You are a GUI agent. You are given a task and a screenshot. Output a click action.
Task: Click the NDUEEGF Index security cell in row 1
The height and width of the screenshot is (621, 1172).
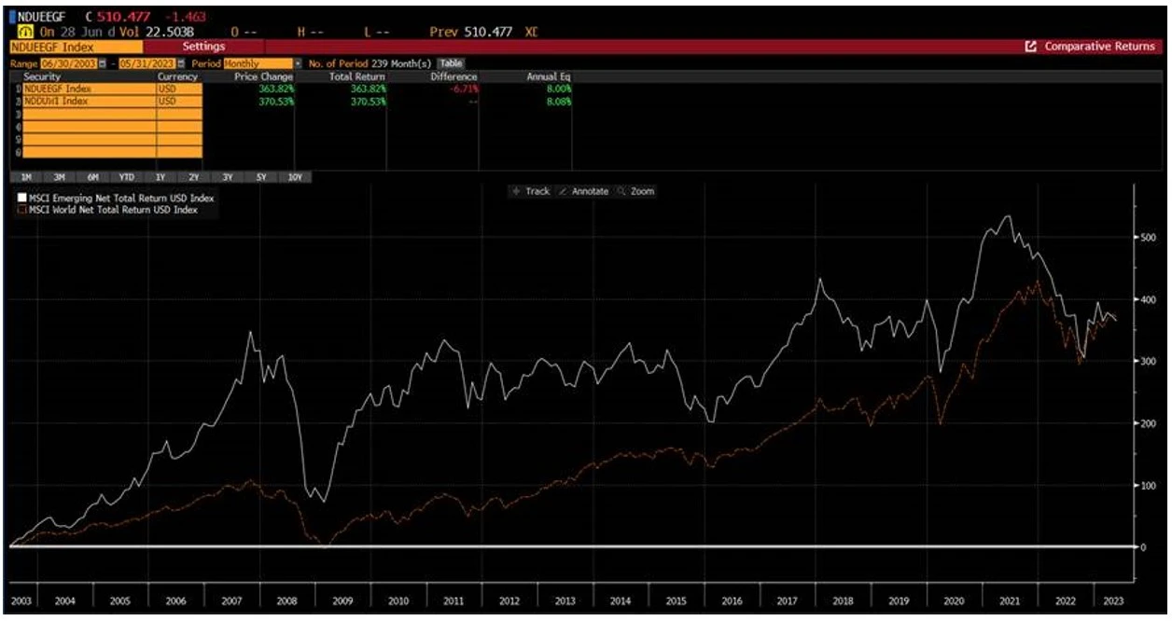coord(90,89)
